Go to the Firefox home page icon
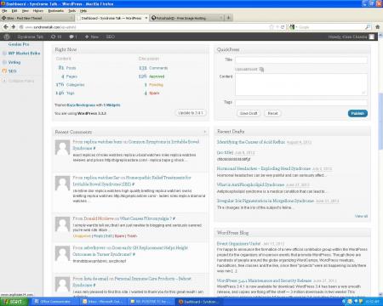Viewport: 383px width, 306px height. point(377,27)
